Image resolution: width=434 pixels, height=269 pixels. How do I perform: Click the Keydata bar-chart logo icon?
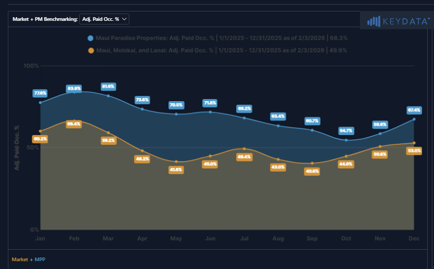pos(373,21)
